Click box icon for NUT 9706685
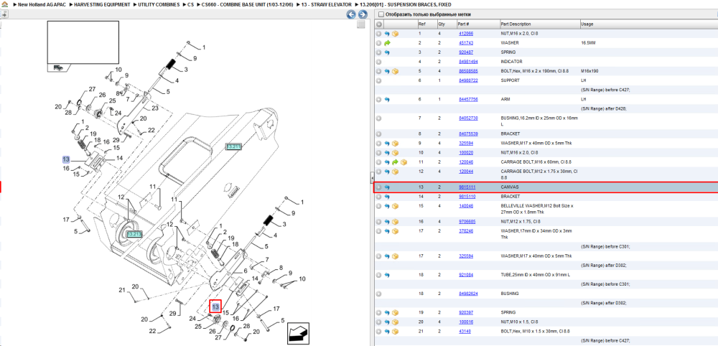718x346 pixels. click(395, 222)
